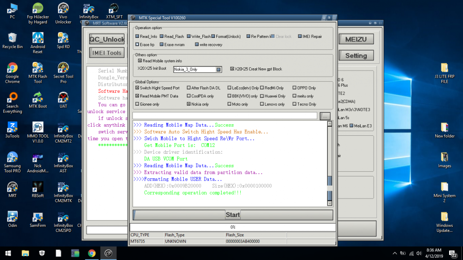The image size is (463, 260).
Task: Launch the RBSoft shortcut
Action: 38,190
